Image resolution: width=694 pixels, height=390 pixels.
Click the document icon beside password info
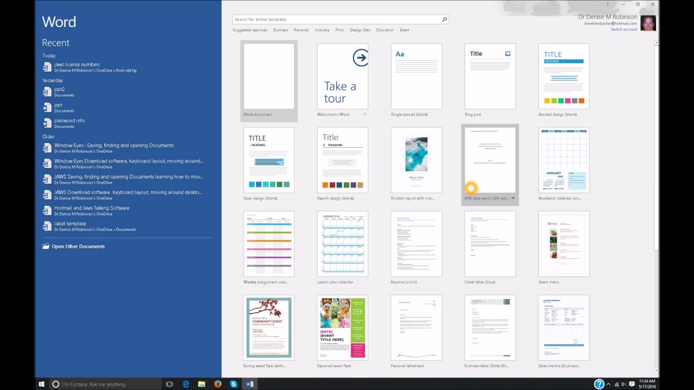(x=47, y=123)
